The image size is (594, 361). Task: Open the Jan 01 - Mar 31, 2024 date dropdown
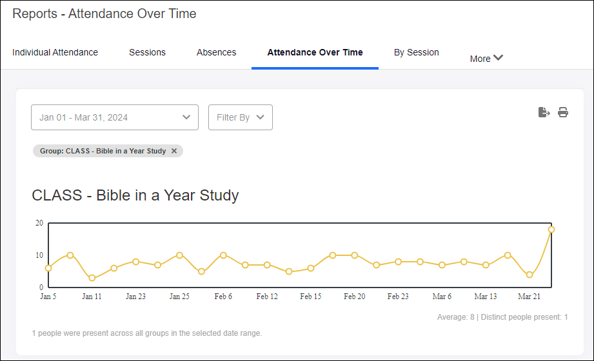point(115,117)
